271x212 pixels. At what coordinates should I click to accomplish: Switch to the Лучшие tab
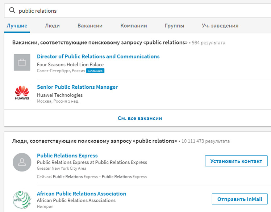(17, 26)
